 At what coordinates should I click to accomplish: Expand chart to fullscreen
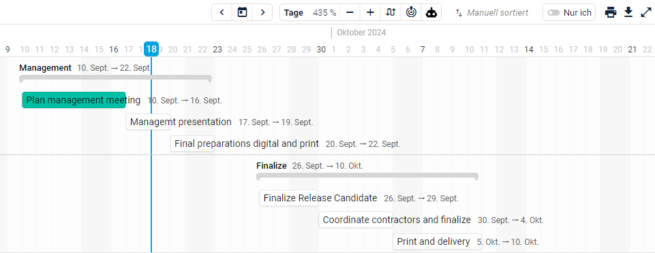(x=646, y=12)
